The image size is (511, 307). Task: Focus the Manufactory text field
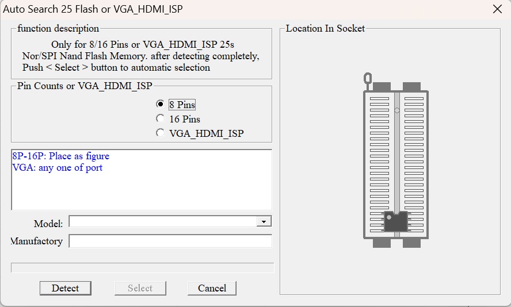[170, 241]
